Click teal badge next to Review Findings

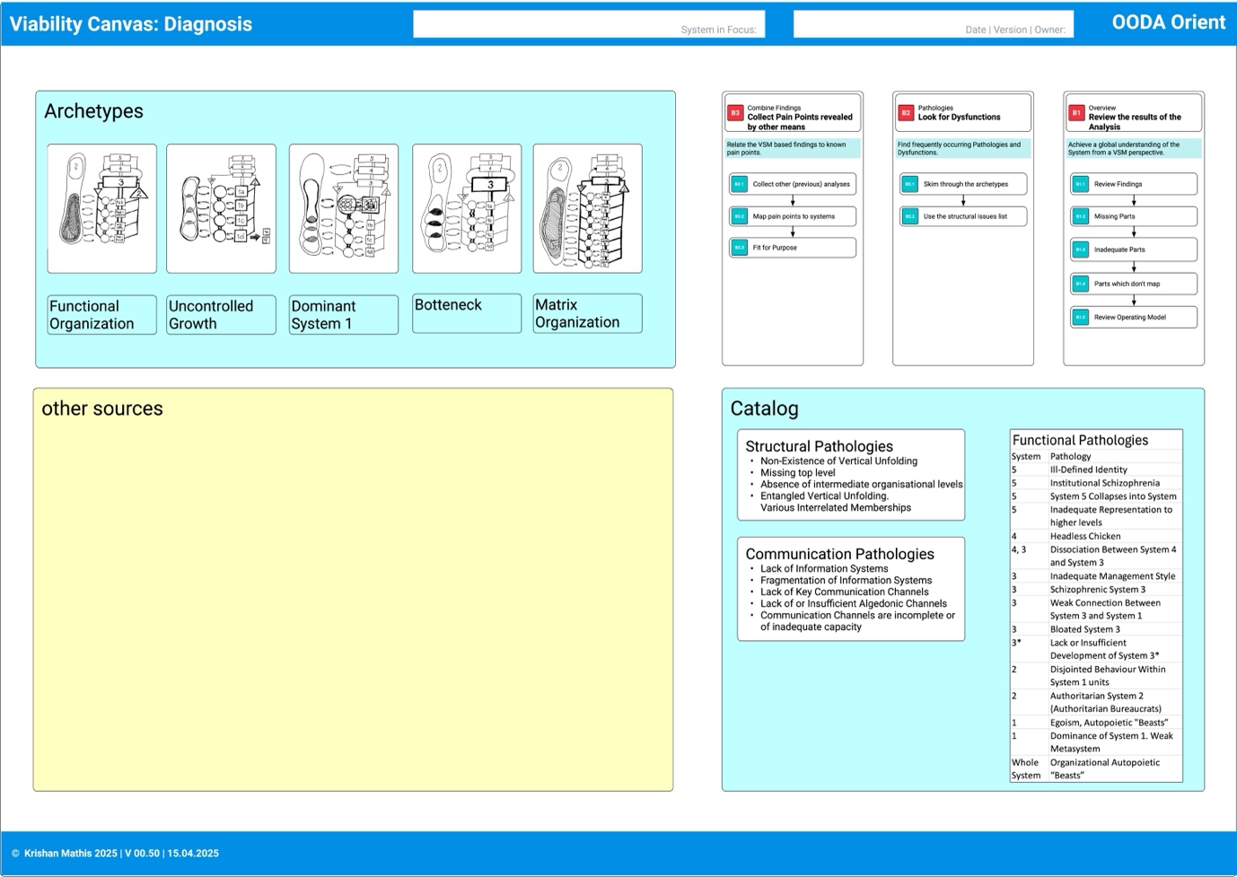click(x=1080, y=184)
